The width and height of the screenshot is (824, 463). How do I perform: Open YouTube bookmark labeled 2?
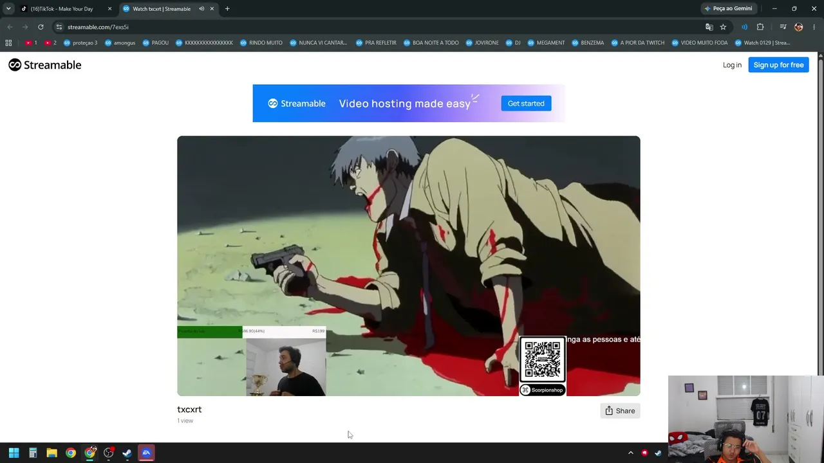tap(50, 43)
